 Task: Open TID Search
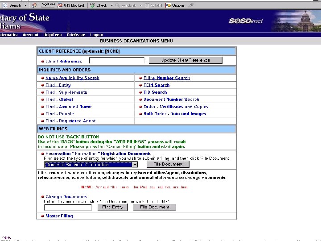pos(155,92)
